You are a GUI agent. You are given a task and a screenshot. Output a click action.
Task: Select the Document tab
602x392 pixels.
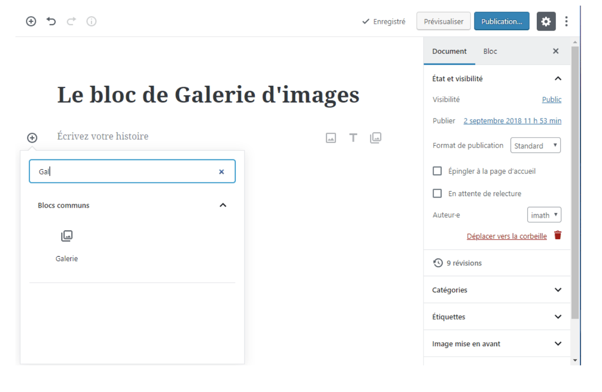pyautogui.click(x=449, y=52)
